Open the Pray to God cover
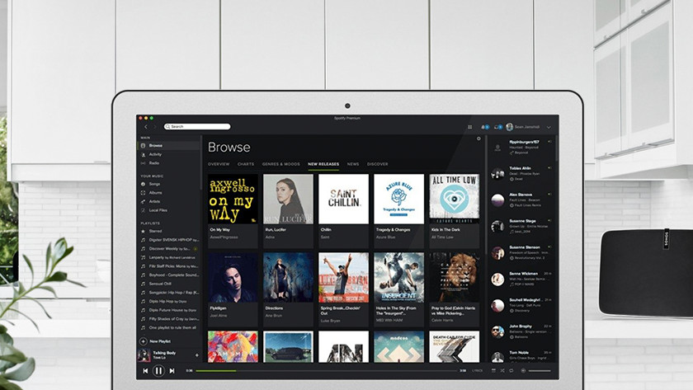This screenshot has height=390, width=693. (x=454, y=277)
